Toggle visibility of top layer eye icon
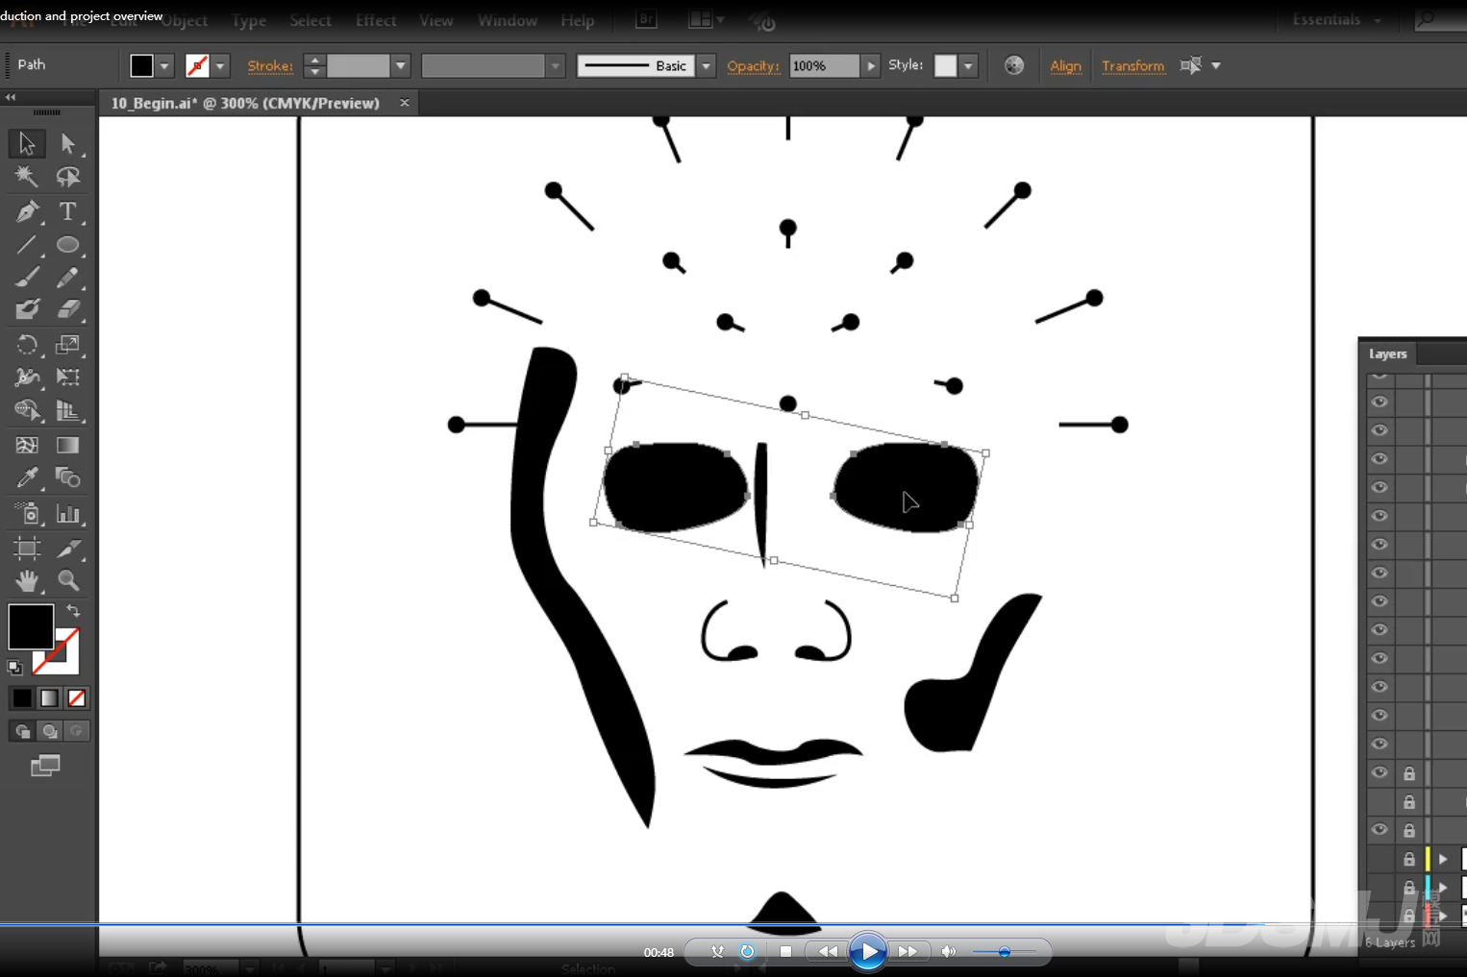Screen dimensions: 1467x977 pos(1380,402)
